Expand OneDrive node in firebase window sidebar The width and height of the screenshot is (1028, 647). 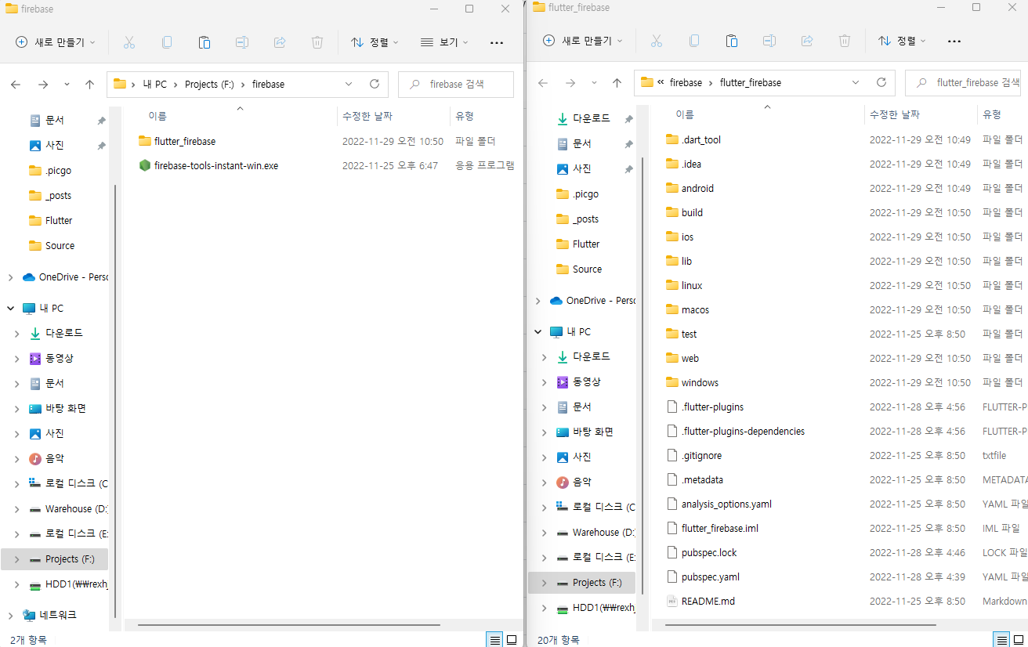tap(10, 277)
